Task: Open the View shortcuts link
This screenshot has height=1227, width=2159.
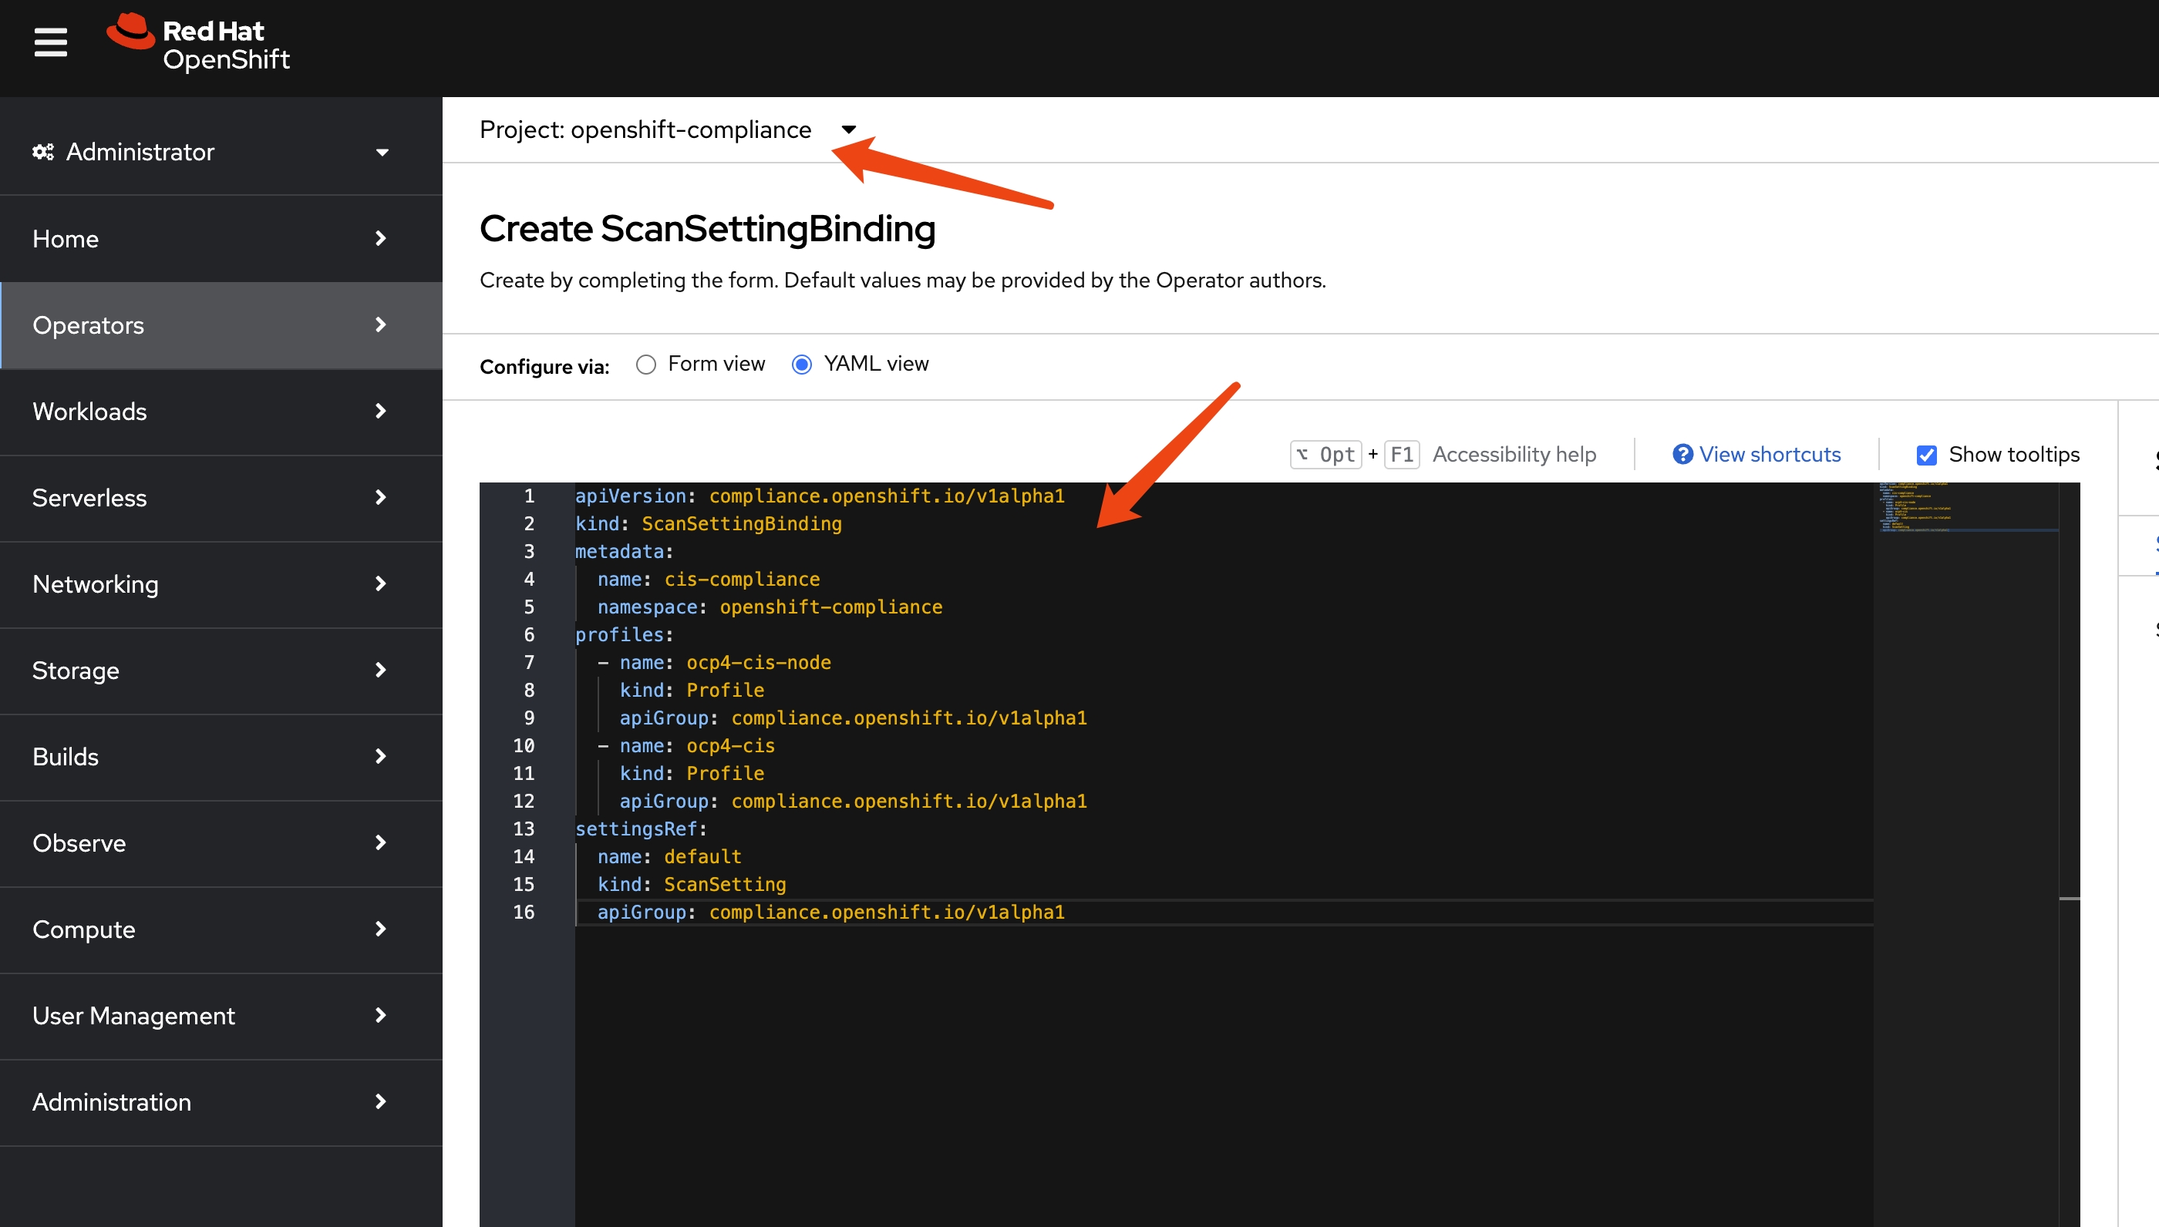Action: (x=1769, y=454)
